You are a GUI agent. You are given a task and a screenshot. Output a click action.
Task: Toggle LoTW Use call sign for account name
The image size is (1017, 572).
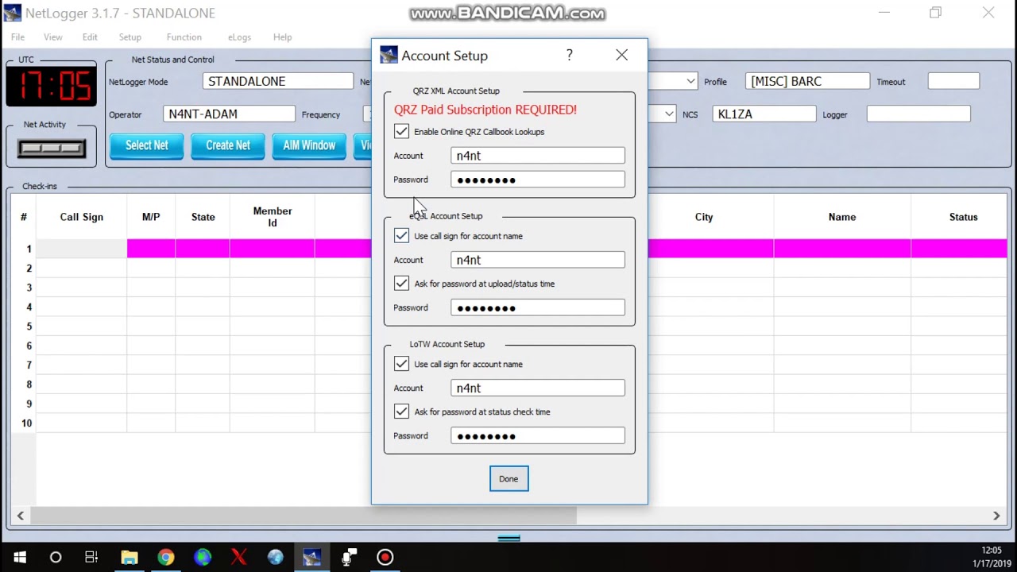(x=401, y=363)
